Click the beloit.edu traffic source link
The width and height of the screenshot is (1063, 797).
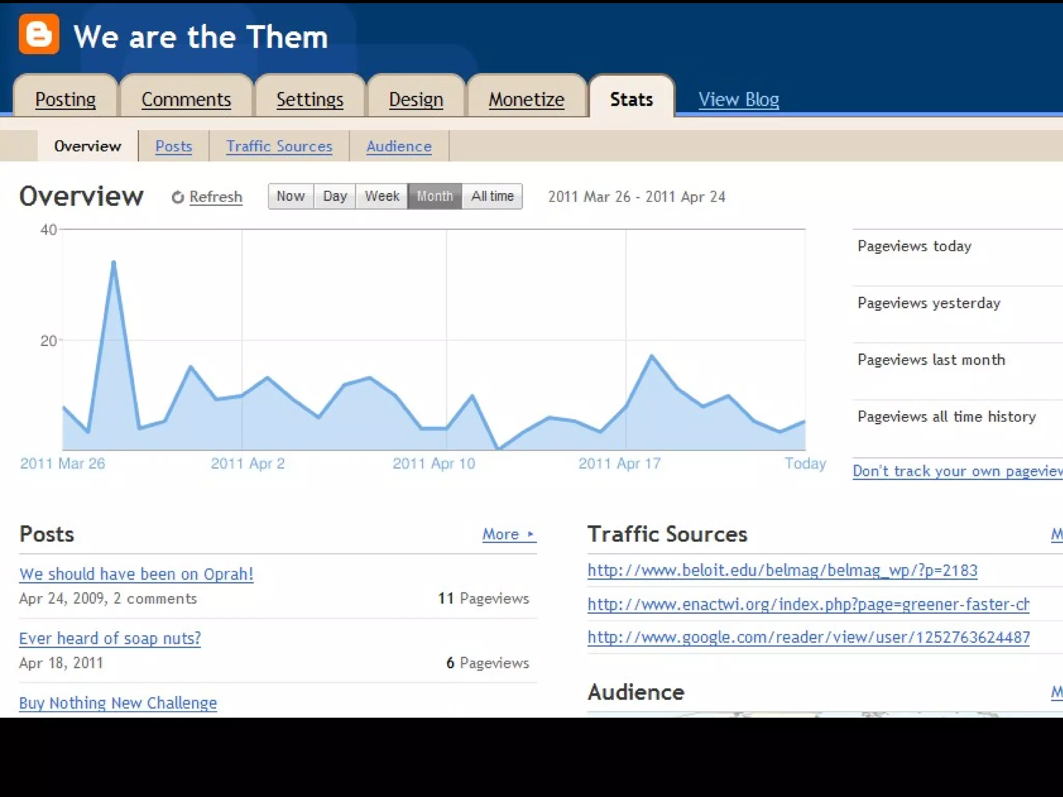(782, 571)
